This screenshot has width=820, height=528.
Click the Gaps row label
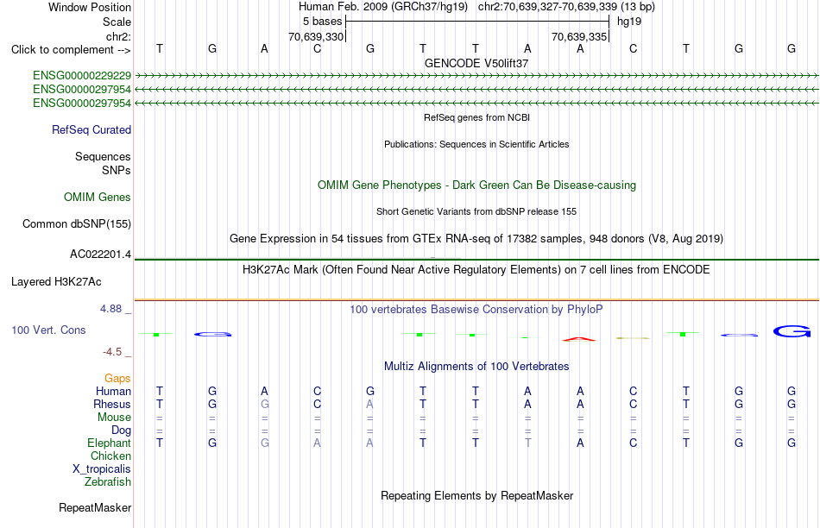point(117,379)
